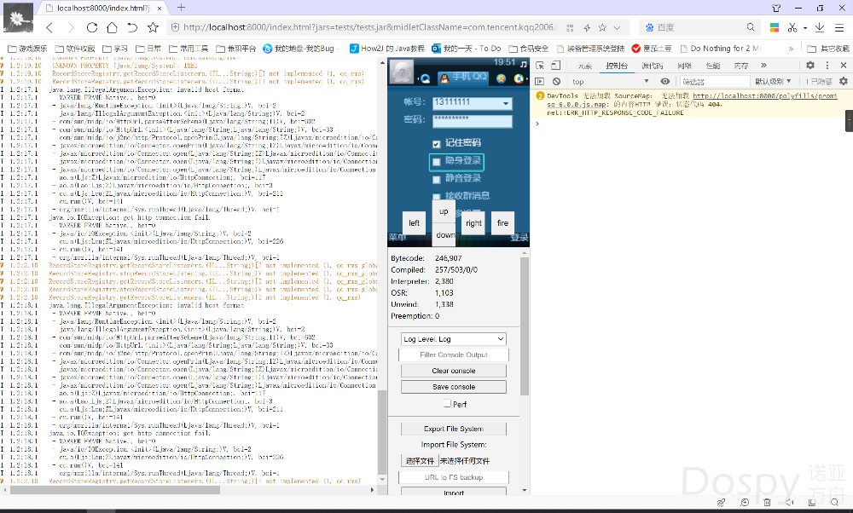Switch to the 控制台 DevTools tab
Viewport: 853px width, 513px height.
tap(617, 66)
